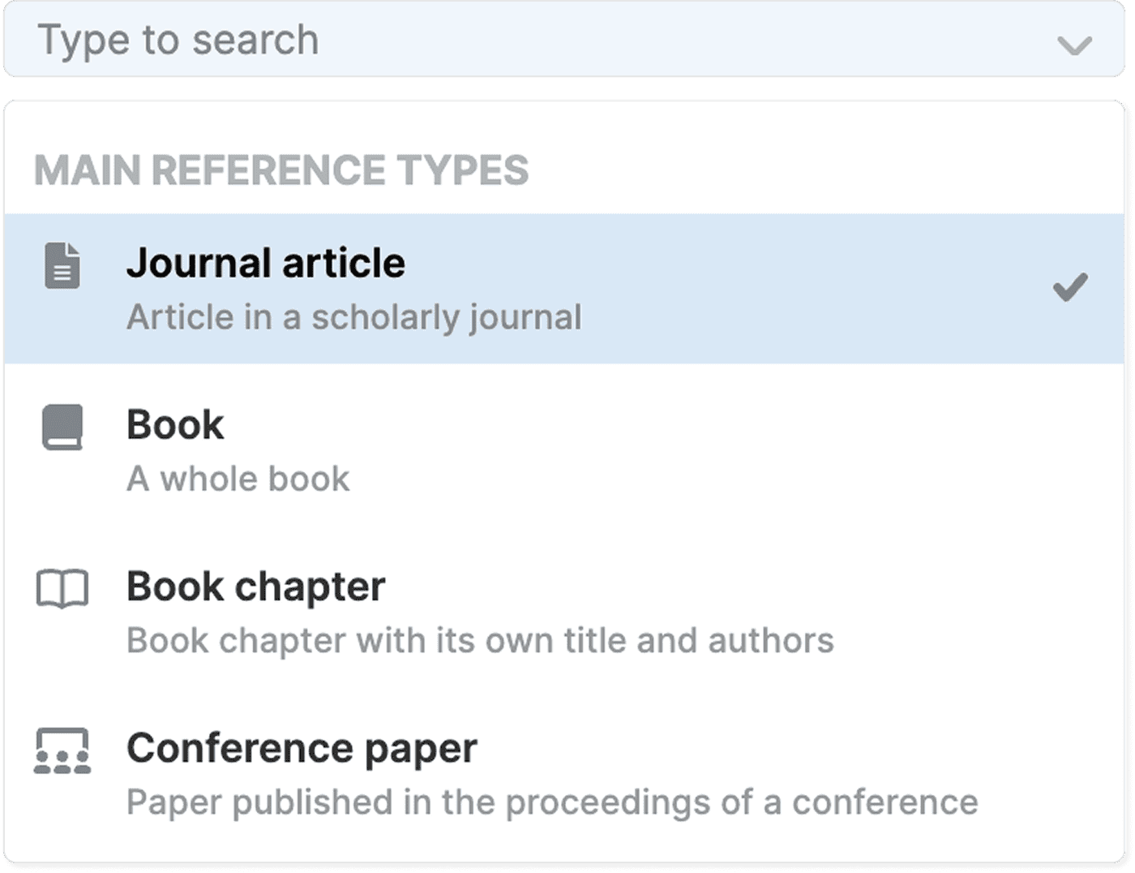Image resolution: width=1135 pixels, height=873 pixels.
Task: Click the Journal article document icon
Action: (x=62, y=265)
